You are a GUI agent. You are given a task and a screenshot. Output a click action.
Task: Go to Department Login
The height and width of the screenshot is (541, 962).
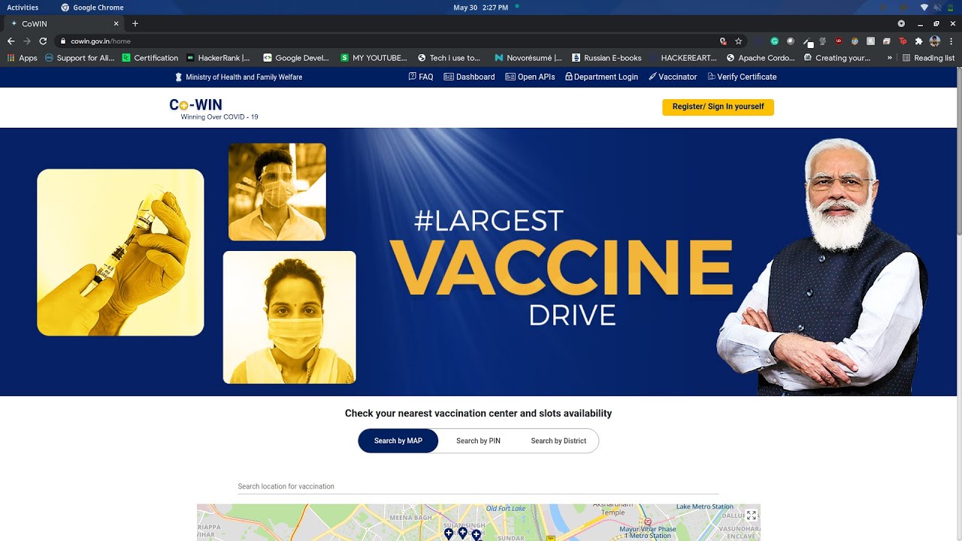click(601, 77)
